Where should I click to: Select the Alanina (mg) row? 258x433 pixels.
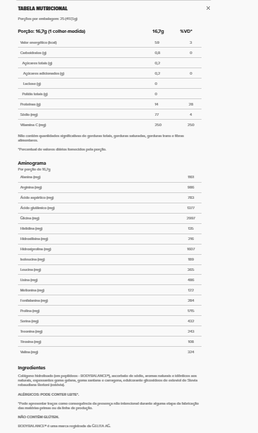click(x=110, y=177)
